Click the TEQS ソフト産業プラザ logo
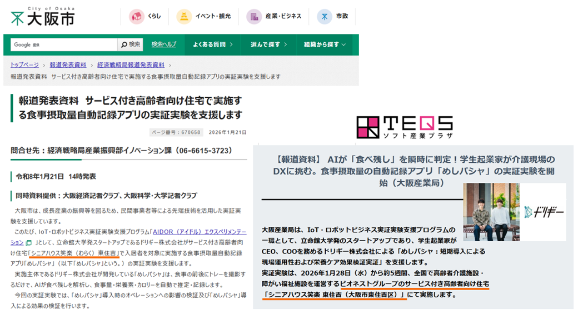This screenshot has height=314, width=578. tap(404, 127)
